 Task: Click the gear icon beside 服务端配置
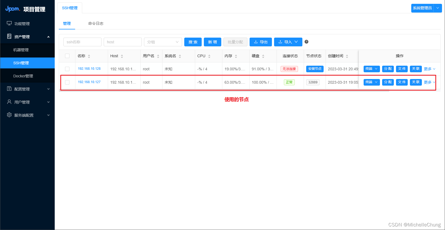click(x=9, y=115)
